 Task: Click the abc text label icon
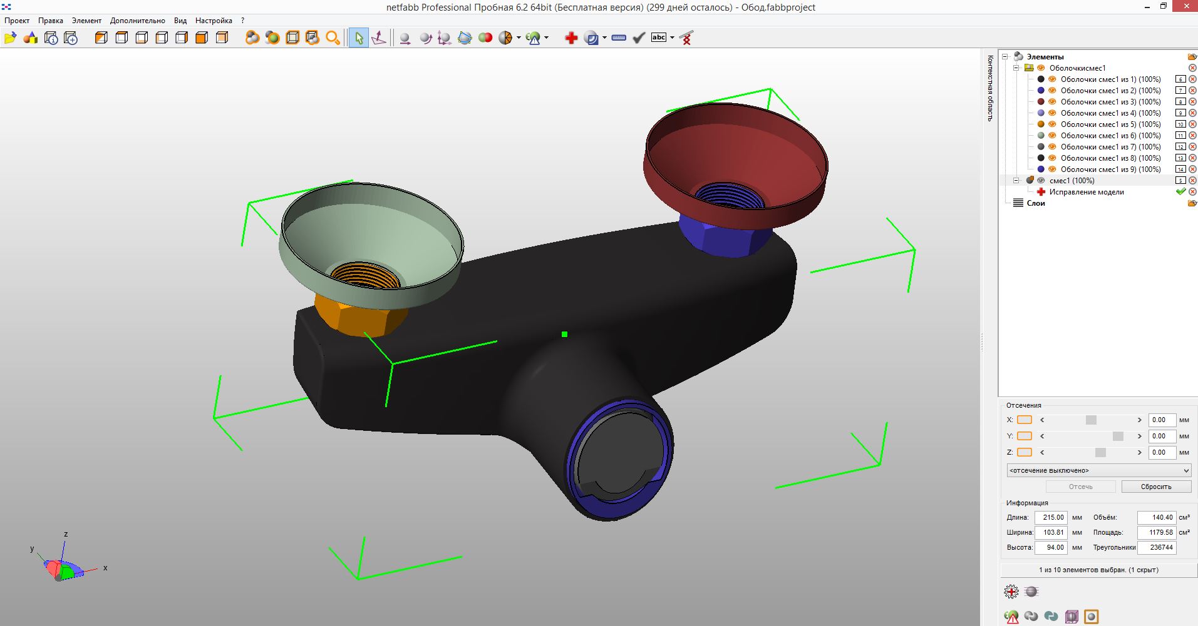click(x=659, y=38)
